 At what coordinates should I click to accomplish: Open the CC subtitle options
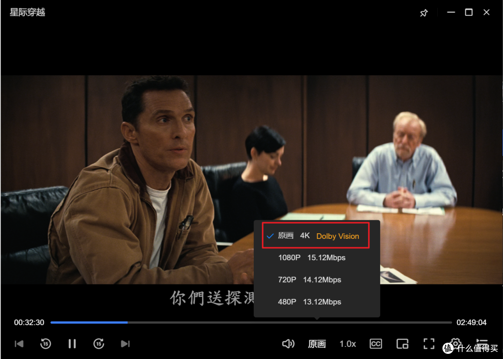[376, 344]
